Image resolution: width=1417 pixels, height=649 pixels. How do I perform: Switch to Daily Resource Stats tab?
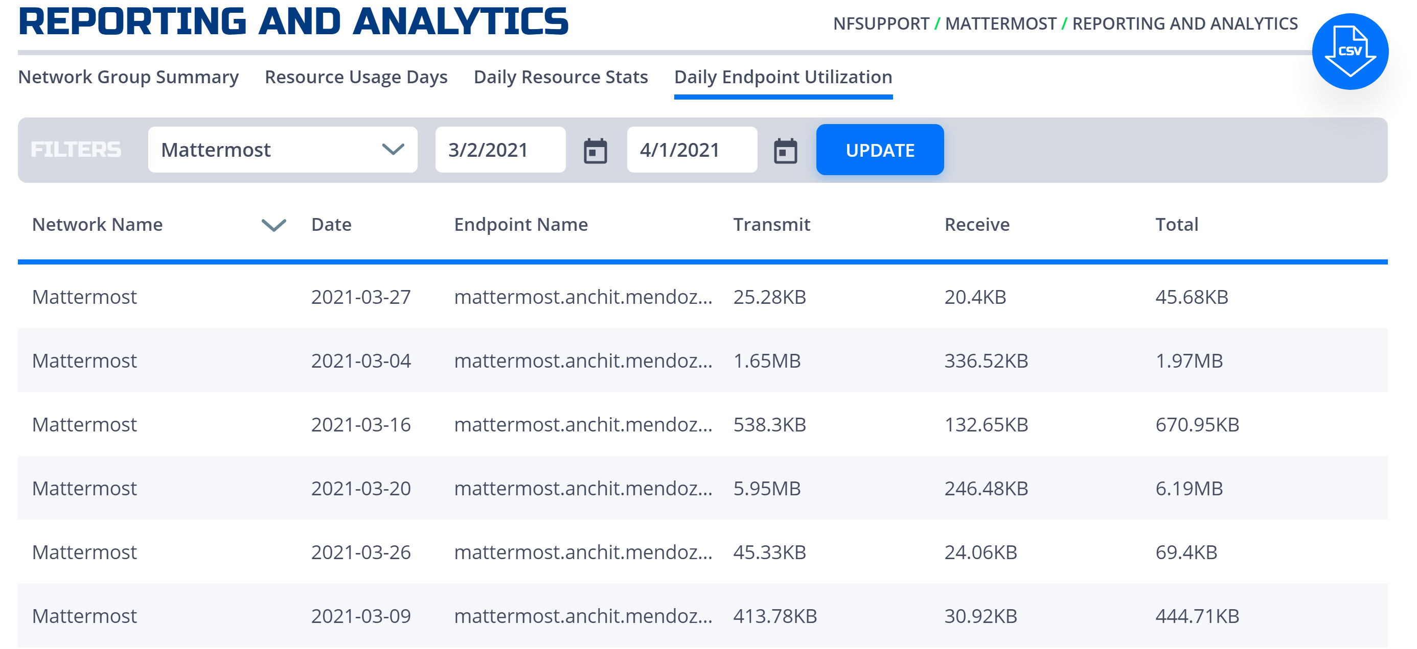(561, 77)
